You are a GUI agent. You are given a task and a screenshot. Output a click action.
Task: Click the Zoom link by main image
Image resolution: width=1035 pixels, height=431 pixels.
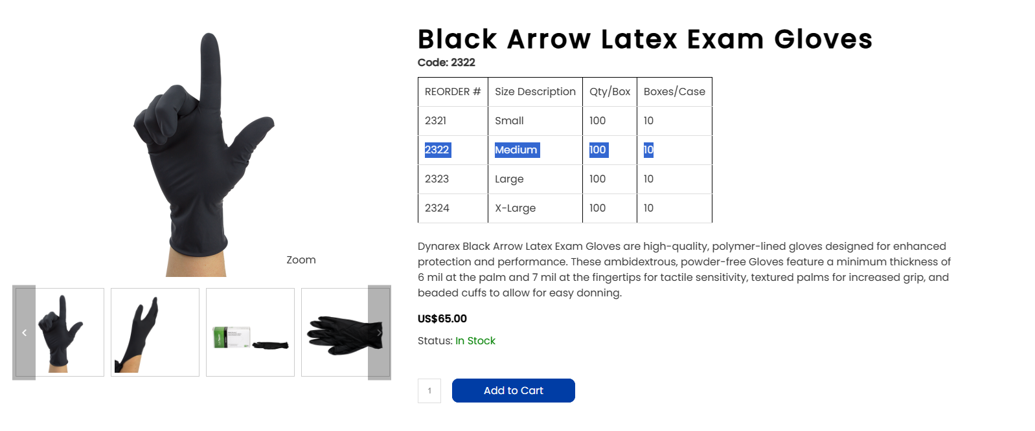pyautogui.click(x=301, y=260)
